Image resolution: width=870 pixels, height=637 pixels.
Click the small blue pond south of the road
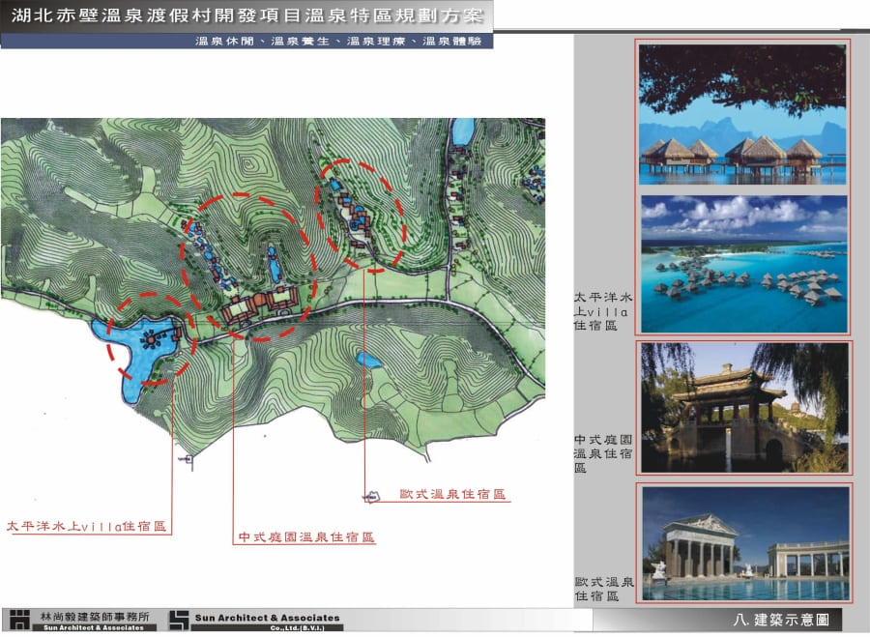pos(368,361)
